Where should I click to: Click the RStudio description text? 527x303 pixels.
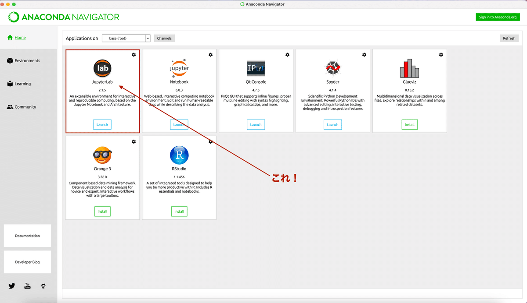[179, 187]
